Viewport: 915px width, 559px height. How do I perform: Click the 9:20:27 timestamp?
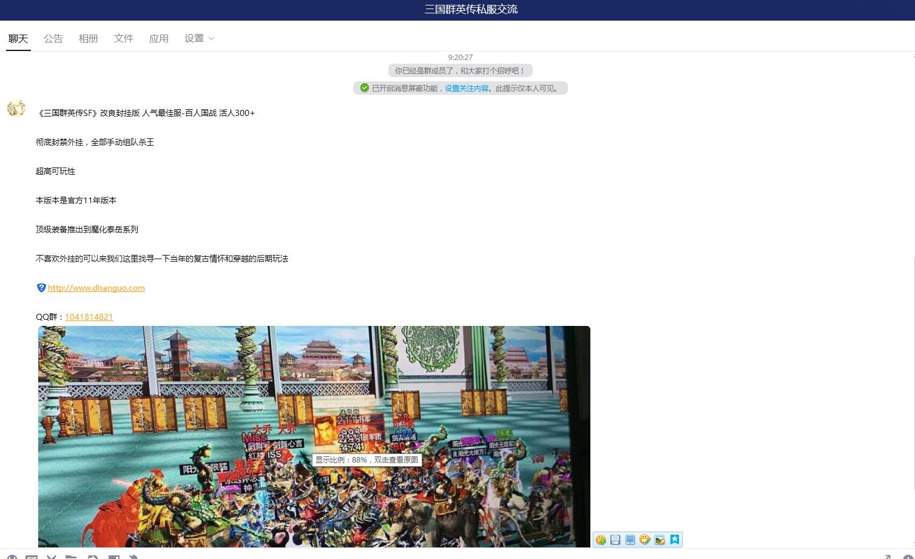(461, 57)
